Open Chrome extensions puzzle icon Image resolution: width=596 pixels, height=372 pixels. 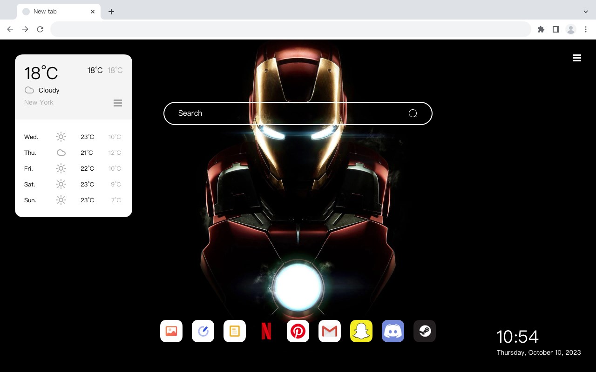(541, 29)
